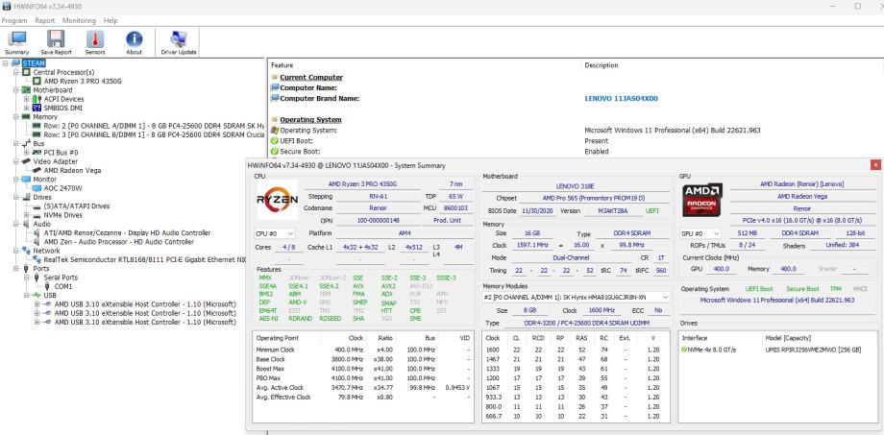Viewport: 884px width, 435px height.
Task: Click the Memory node icon
Action: pyautogui.click(x=27, y=116)
